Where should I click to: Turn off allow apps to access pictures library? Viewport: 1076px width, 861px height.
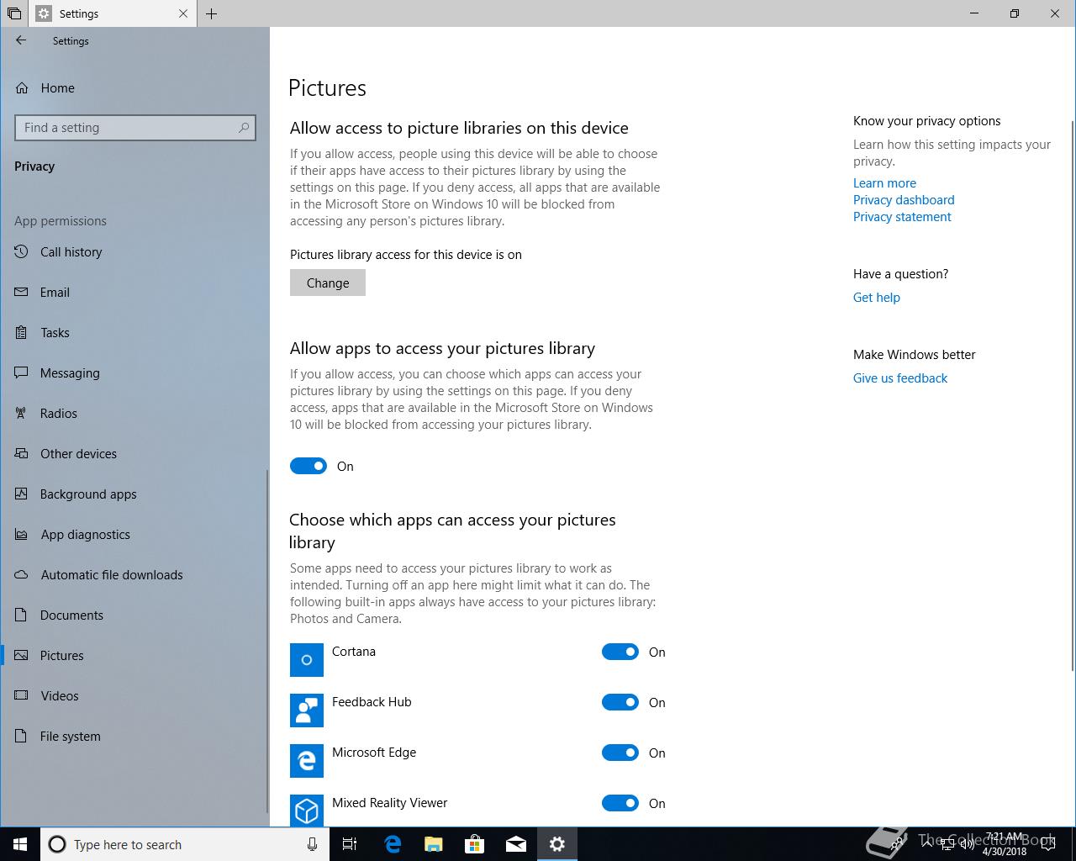click(309, 466)
